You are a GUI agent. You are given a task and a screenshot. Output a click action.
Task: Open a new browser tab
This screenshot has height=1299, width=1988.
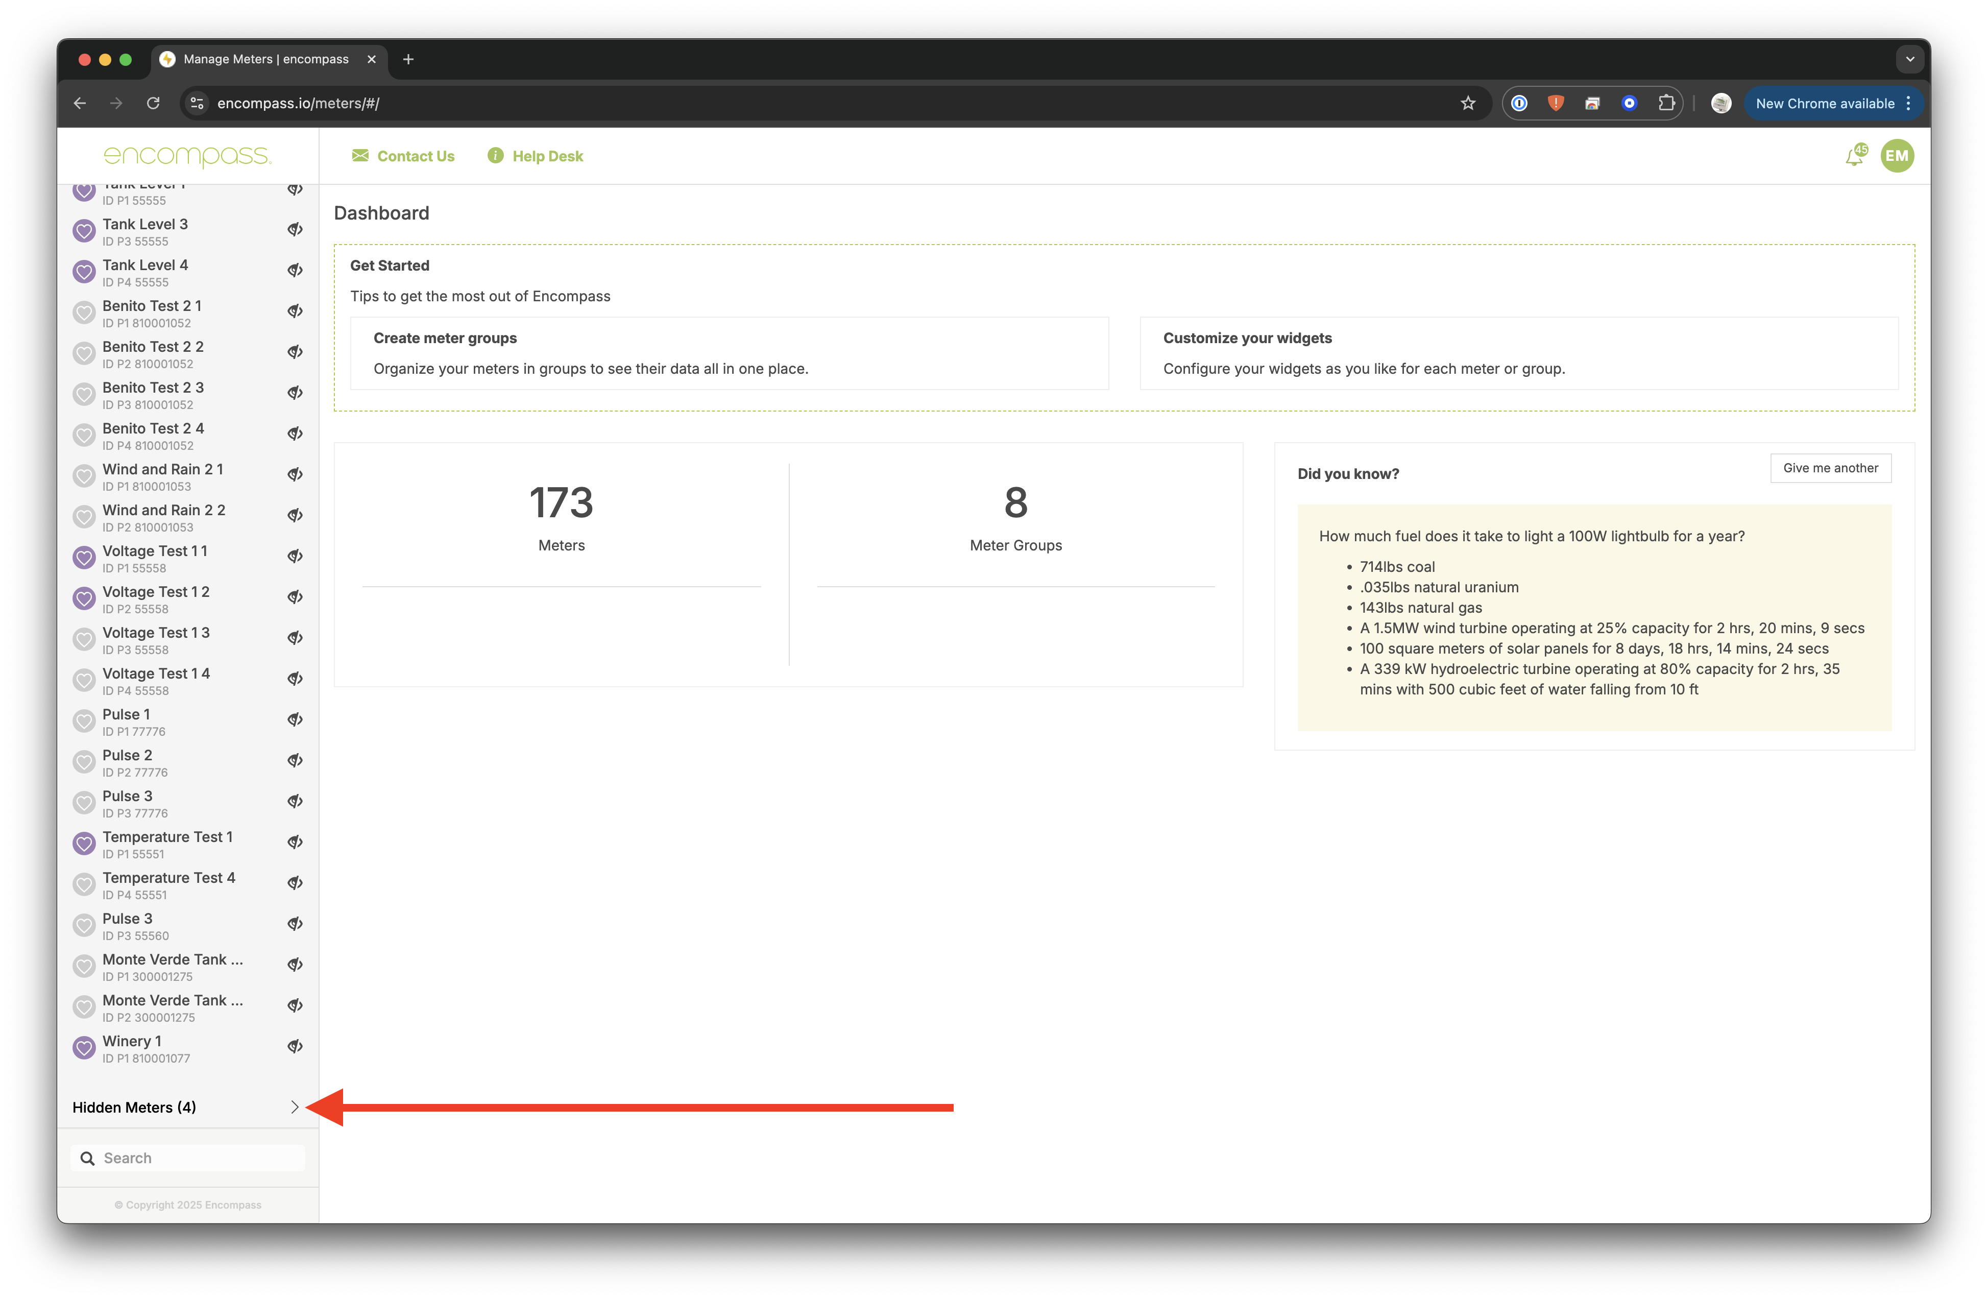point(408,59)
